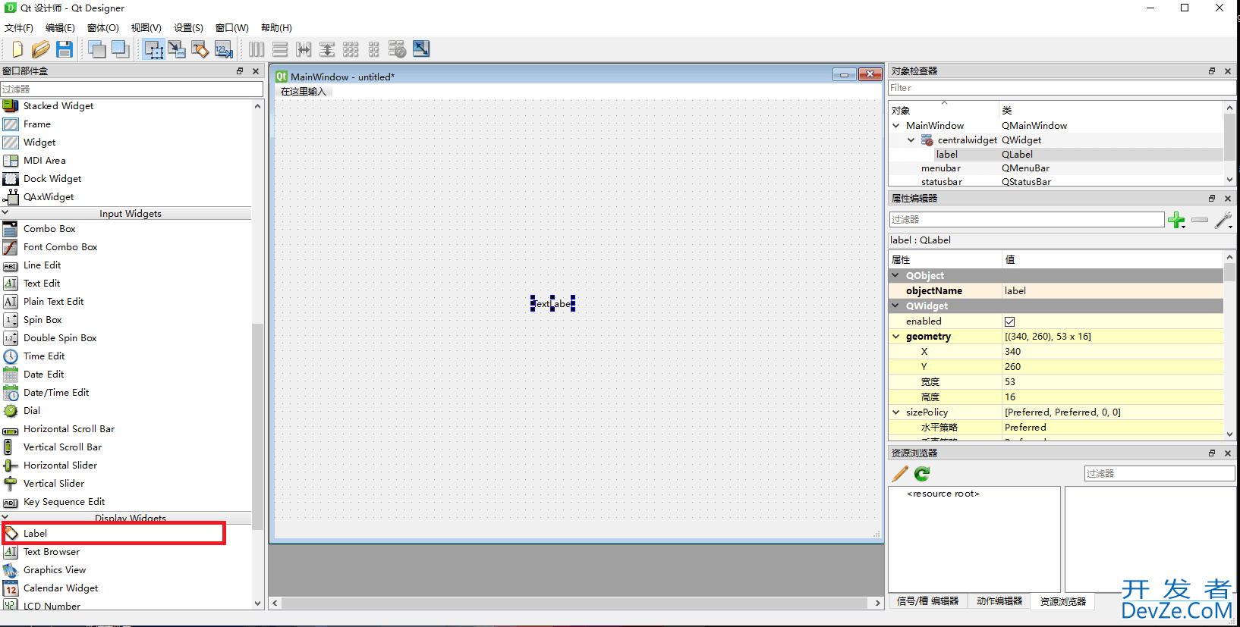Collapse the QObject property group
Image resolution: width=1240 pixels, height=627 pixels.
coord(896,275)
